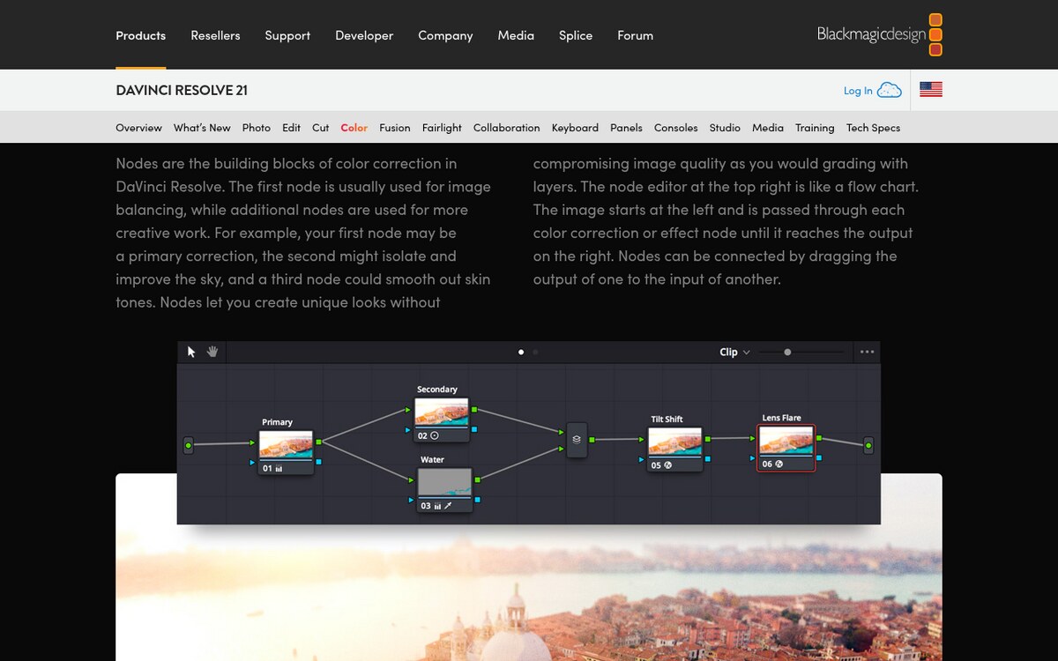The image size is (1058, 661).
Task: Open the Support menu
Action: (x=287, y=35)
